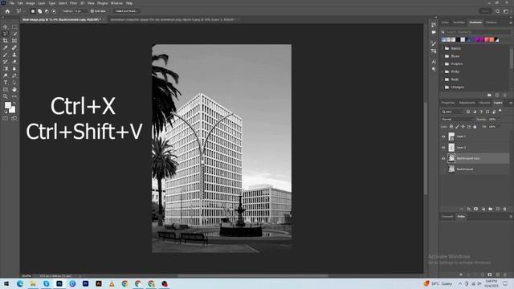Toggle lock image pixels brush icon
The height and width of the screenshot is (289, 514).
(457, 127)
